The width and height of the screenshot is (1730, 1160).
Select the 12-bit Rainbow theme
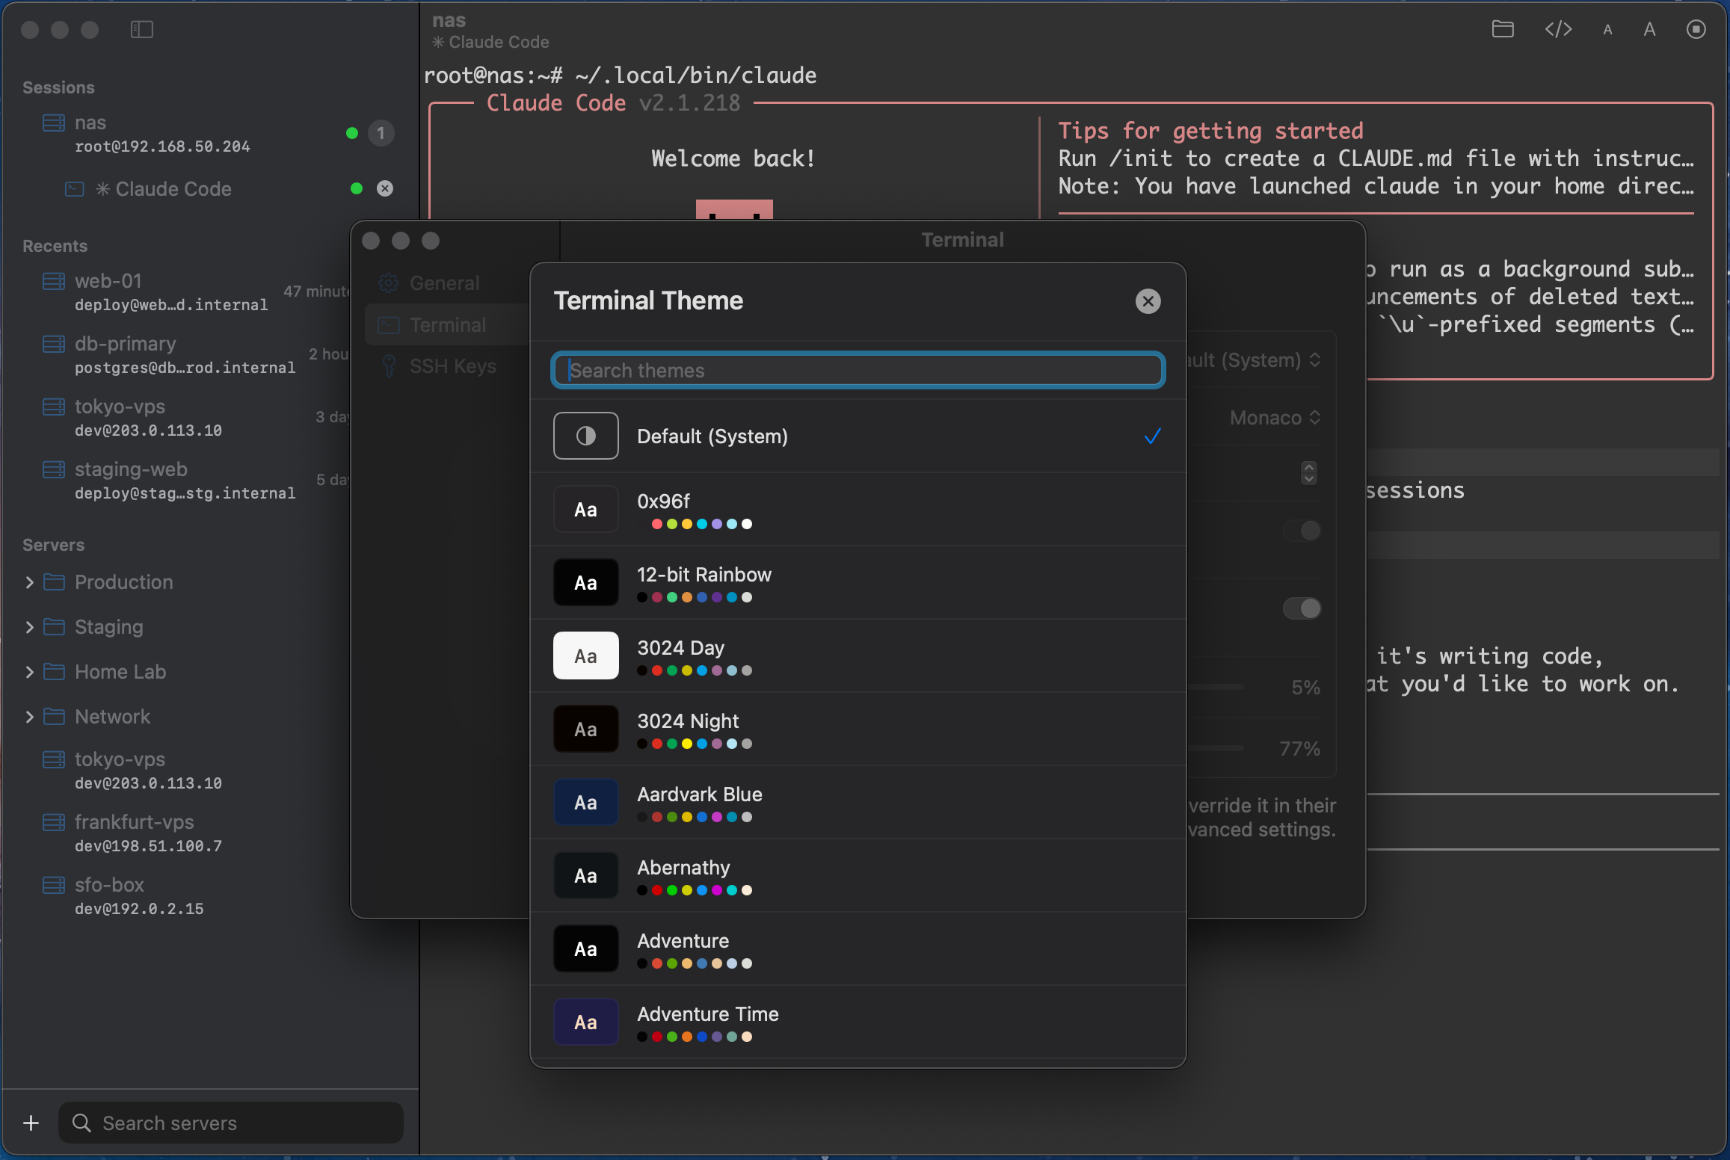point(858,582)
